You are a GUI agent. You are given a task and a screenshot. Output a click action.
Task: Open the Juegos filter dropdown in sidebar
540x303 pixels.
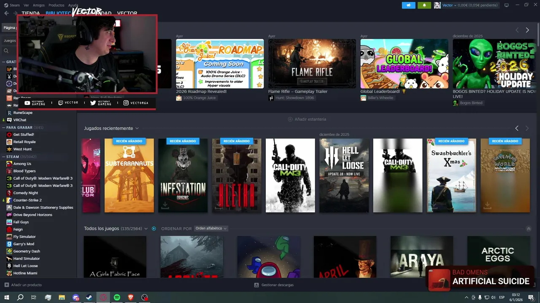pyautogui.click(x=10, y=41)
